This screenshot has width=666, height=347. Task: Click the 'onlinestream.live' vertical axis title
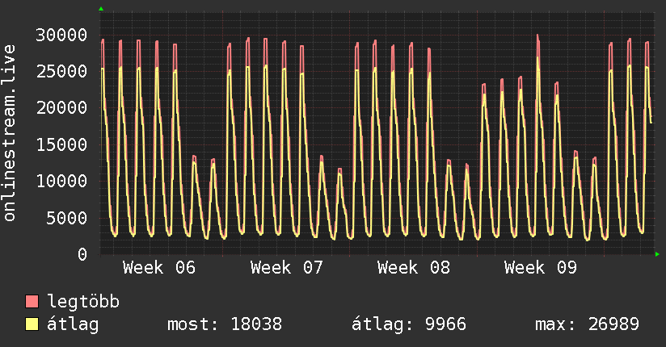coord(9,133)
